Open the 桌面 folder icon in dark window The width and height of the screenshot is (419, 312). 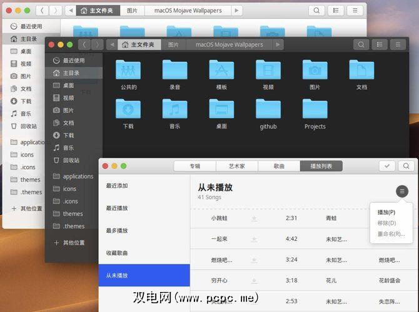tap(221, 109)
